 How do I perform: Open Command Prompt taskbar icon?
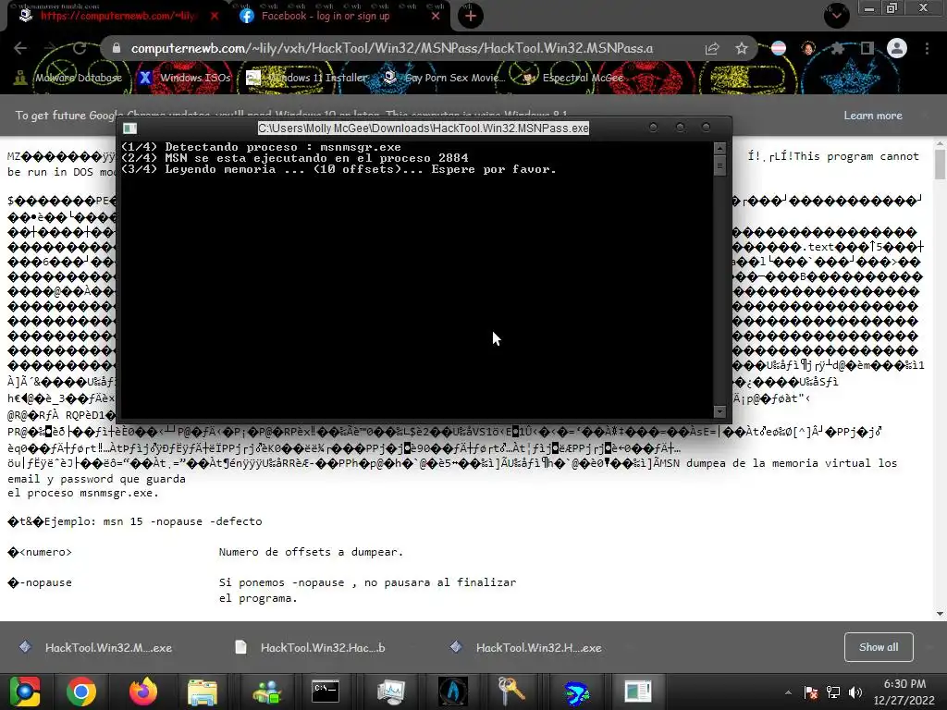(326, 692)
